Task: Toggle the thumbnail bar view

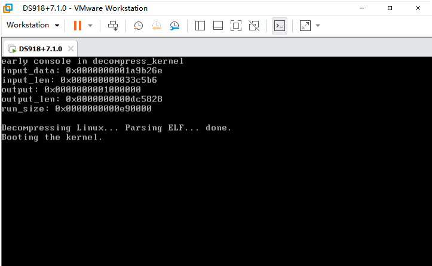Action: [218, 26]
